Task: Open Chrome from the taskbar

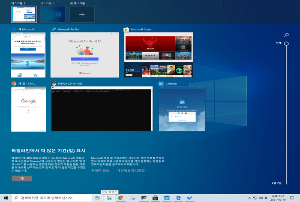Action: 121,198
